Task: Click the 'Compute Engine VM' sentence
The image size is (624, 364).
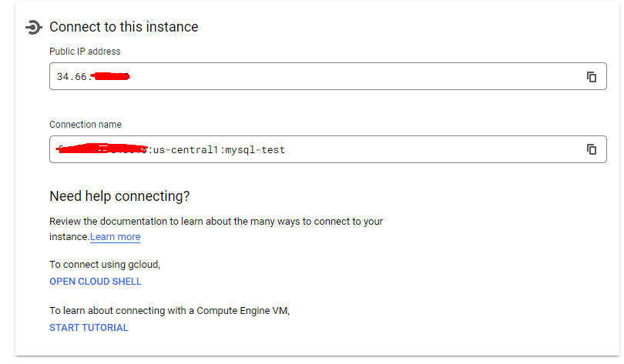Action: 169,311
